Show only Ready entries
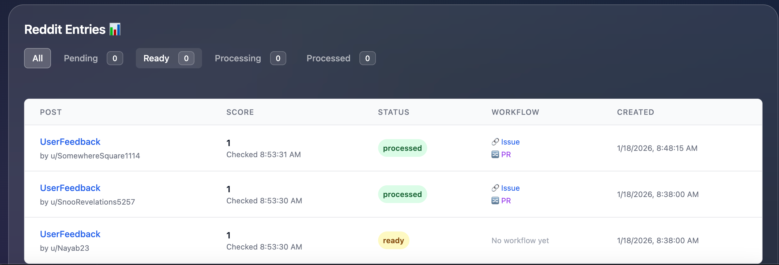The width and height of the screenshot is (779, 265). [169, 58]
